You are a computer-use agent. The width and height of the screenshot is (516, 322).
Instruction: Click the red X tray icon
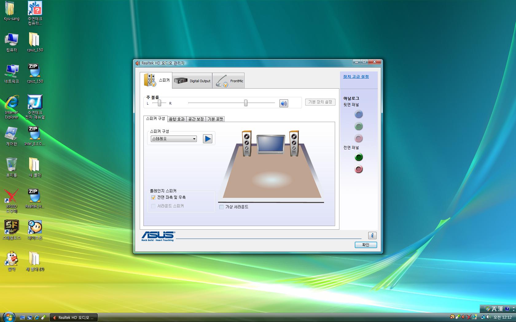469,317
